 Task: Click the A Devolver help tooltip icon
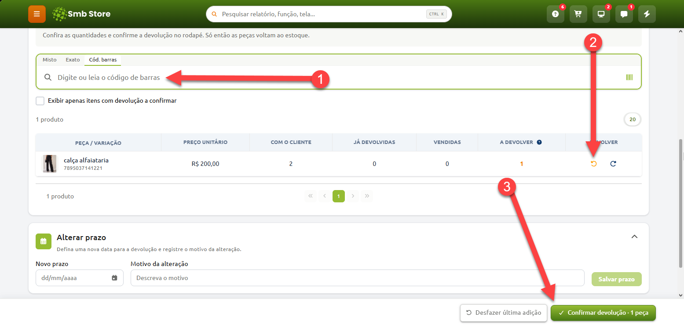pos(539,142)
